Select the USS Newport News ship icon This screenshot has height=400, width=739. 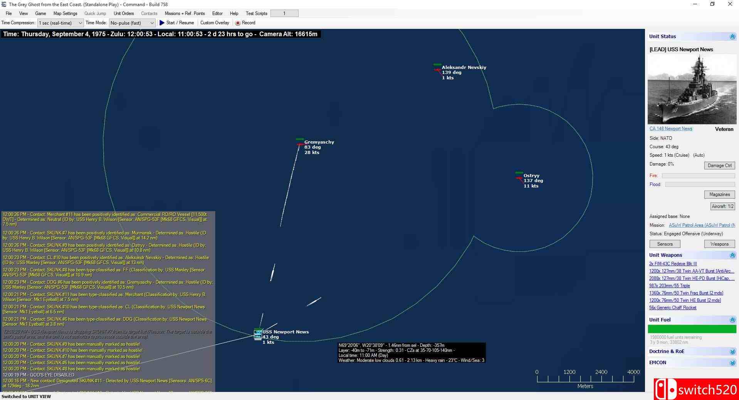258,335
